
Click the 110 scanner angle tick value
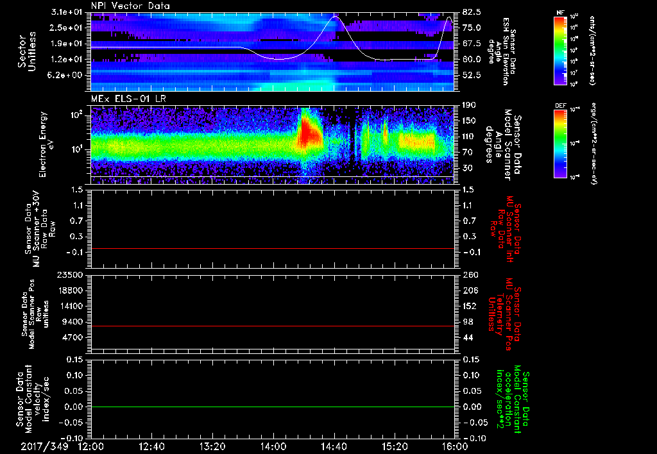(x=470, y=137)
